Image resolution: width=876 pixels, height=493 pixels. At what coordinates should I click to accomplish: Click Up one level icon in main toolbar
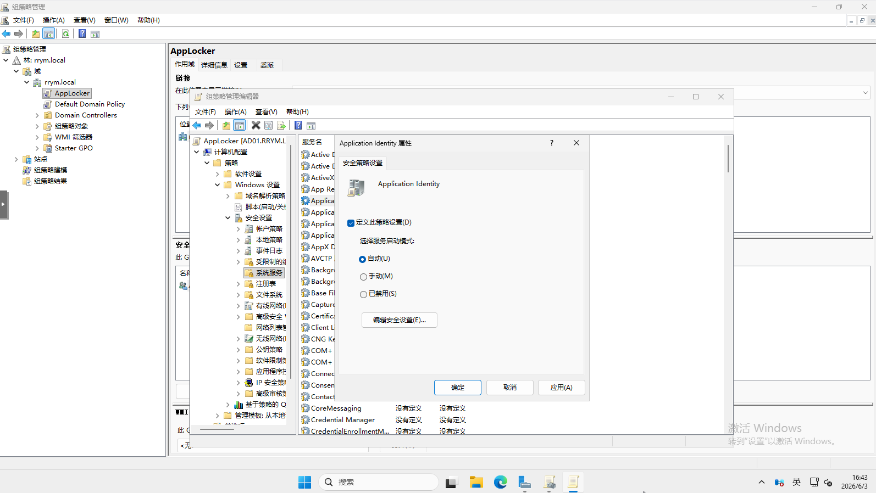tap(36, 34)
